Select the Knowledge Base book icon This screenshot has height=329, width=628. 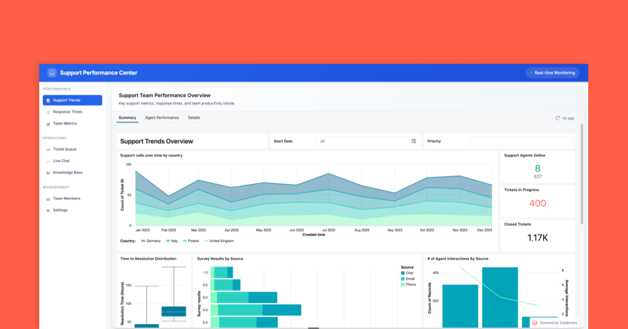click(x=49, y=172)
